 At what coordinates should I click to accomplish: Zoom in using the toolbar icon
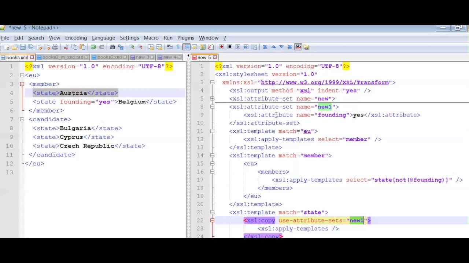132,47
